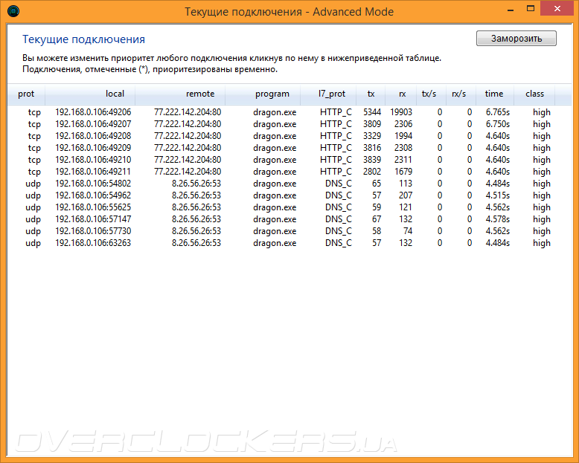
Task: Click the tx value 3809
Action: point(372,124)
